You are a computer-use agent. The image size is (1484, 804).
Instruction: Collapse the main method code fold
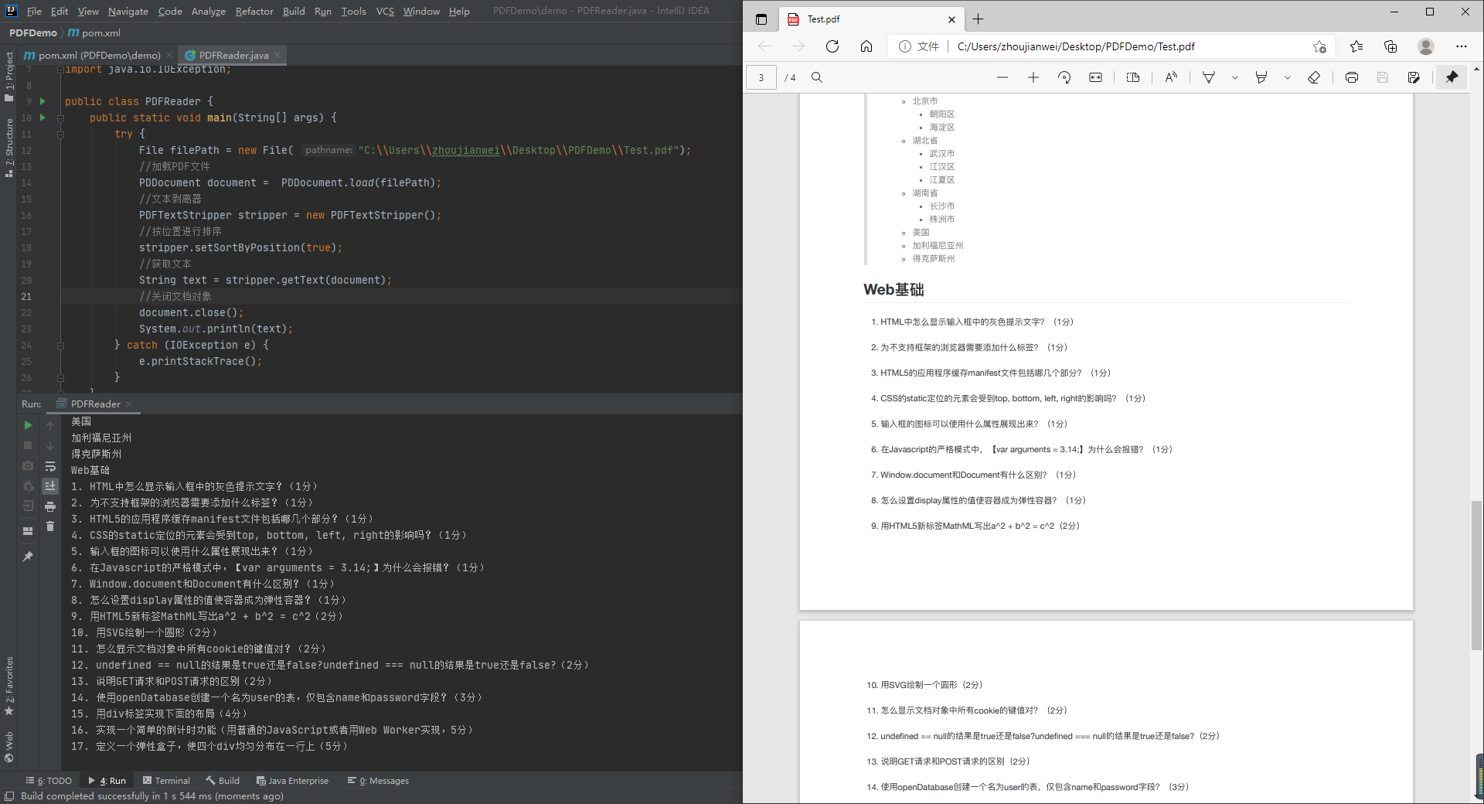point(61,118)
